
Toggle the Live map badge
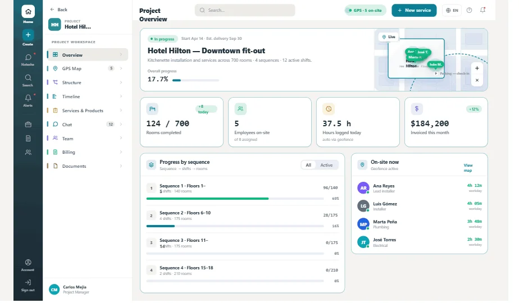[389, 37]
